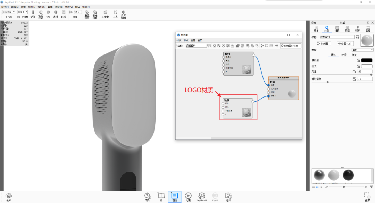Open the 编辑(E) menu
The height and width of the screenshot is (203, 375).
pyautogui.click(x=15, y=7)
